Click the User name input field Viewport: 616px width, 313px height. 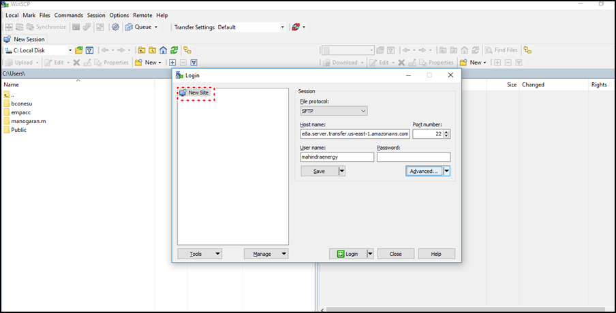(337, 157)
